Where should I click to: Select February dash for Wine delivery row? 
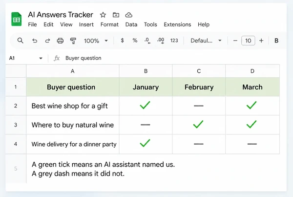coord(199,144)
